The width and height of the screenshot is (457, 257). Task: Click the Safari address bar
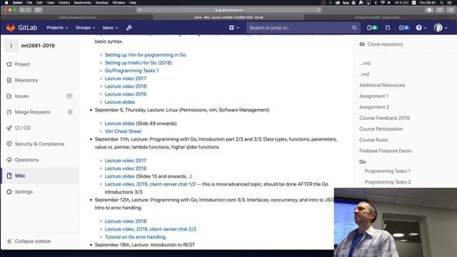(x=228, y=10)
